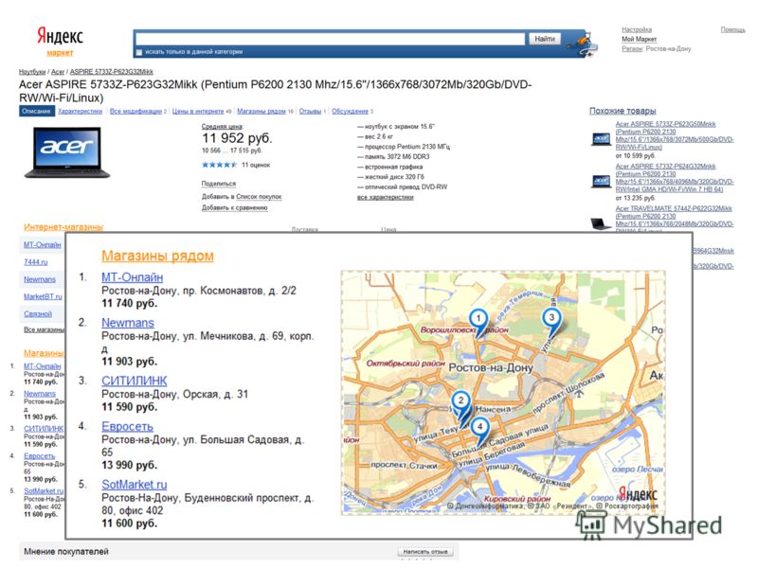Click the star rating icons
The width and height of the screenshot is (758, 568).
tap(219, 165)
